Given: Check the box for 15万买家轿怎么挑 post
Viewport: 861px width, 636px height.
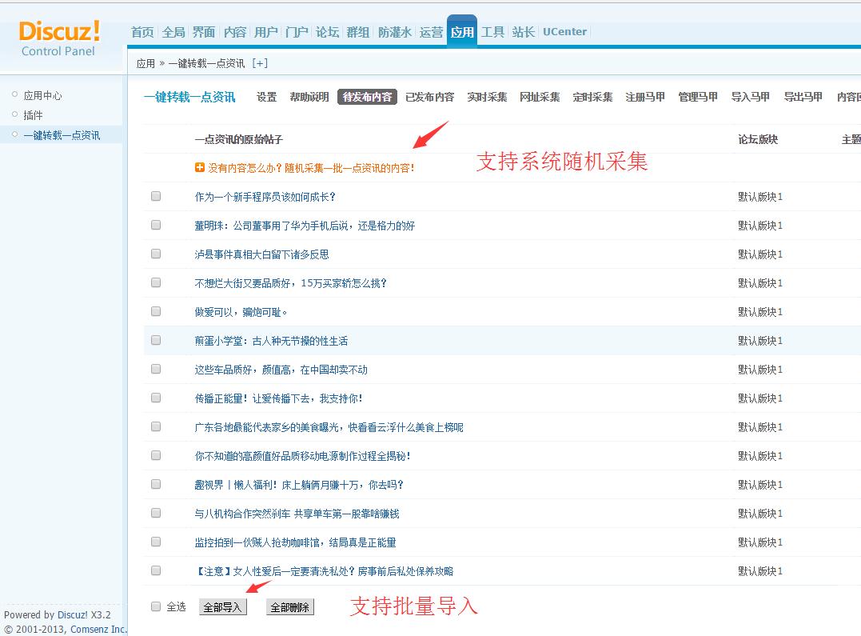Looking at the screenshot, I should (156, 282).
